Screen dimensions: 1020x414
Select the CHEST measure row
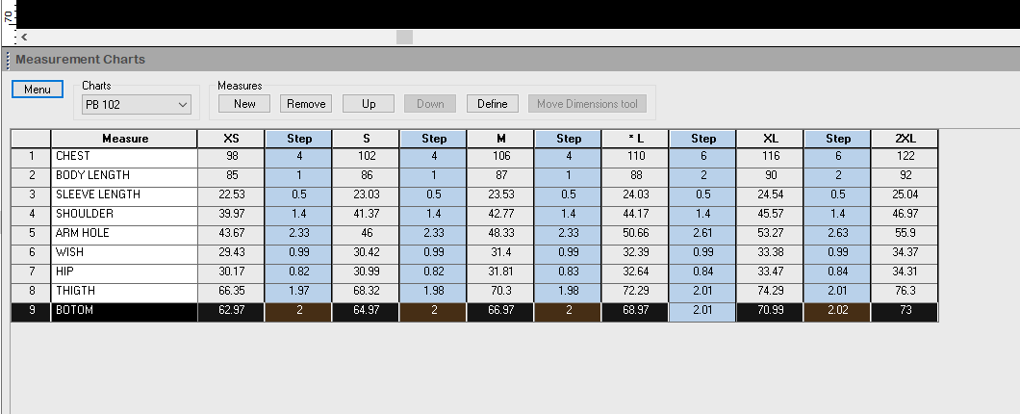[123, 157]
